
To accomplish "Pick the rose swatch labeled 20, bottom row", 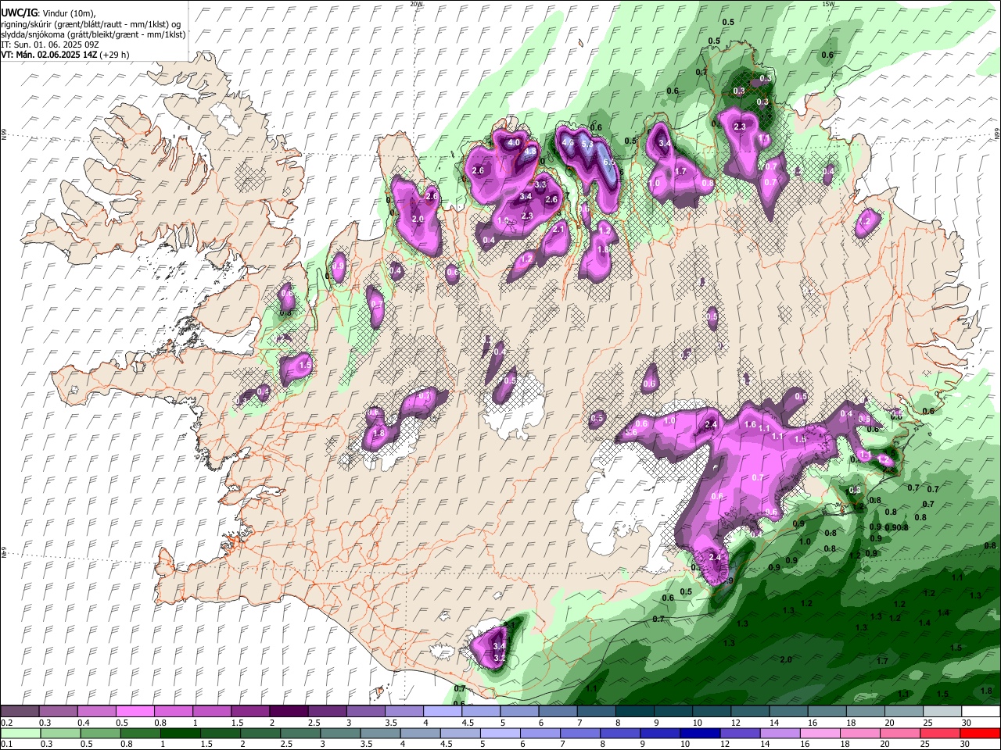I will click(900, 733).
